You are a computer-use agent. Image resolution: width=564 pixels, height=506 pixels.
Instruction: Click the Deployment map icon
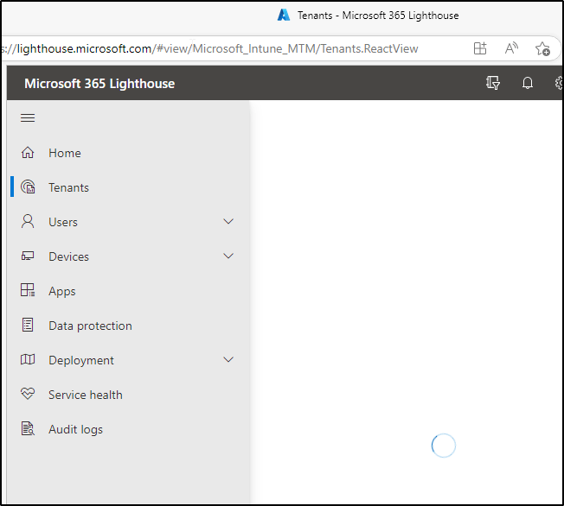[x=28, y=359]
